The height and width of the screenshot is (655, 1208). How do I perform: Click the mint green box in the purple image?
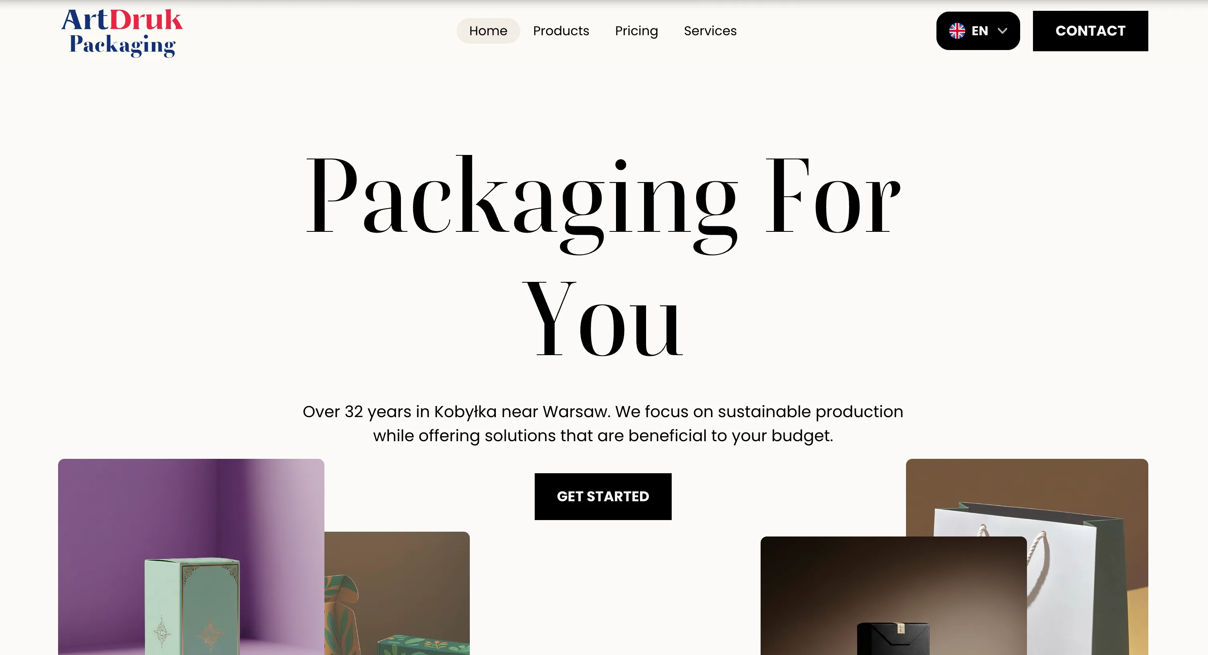192,606
